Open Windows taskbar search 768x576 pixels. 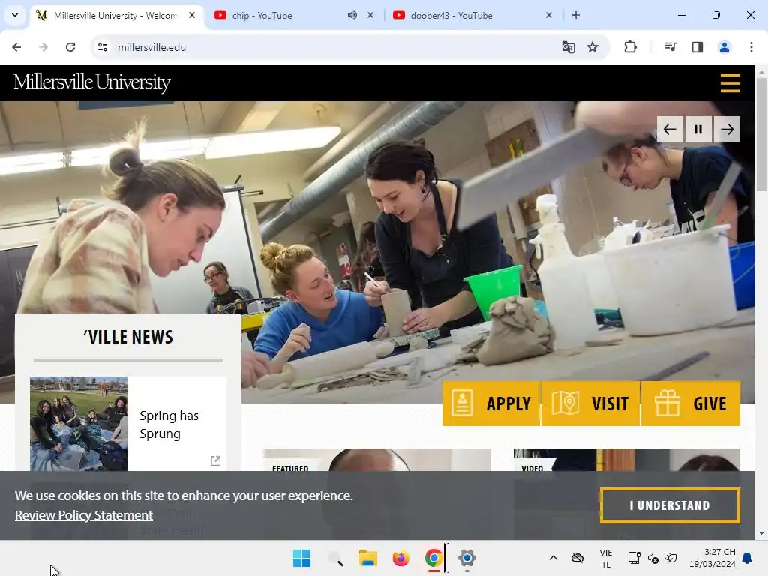[x=335, y=558]
